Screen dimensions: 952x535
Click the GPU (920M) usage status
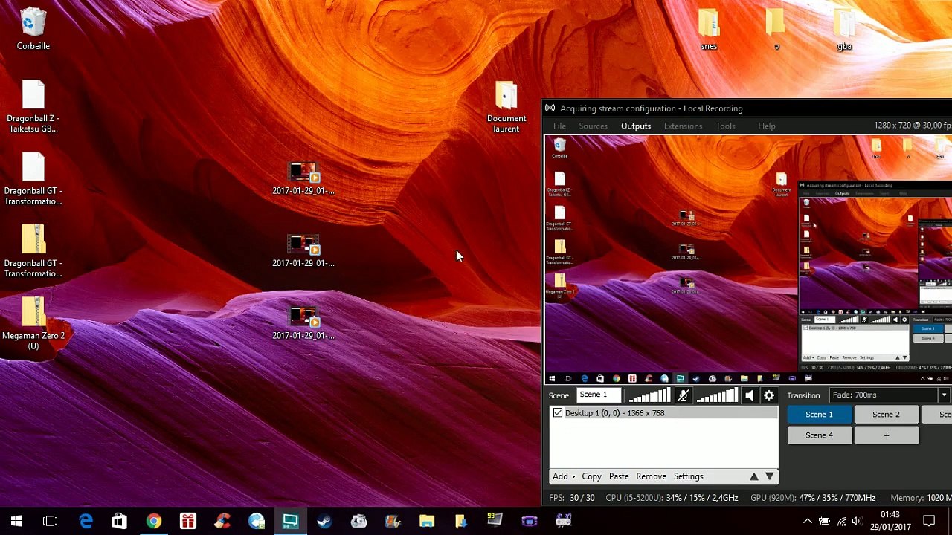click(813, 498)
